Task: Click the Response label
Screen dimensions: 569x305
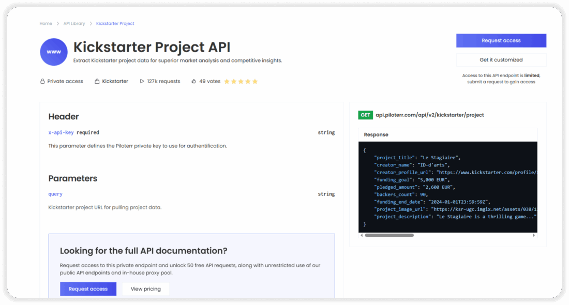Action: [376, 134]
